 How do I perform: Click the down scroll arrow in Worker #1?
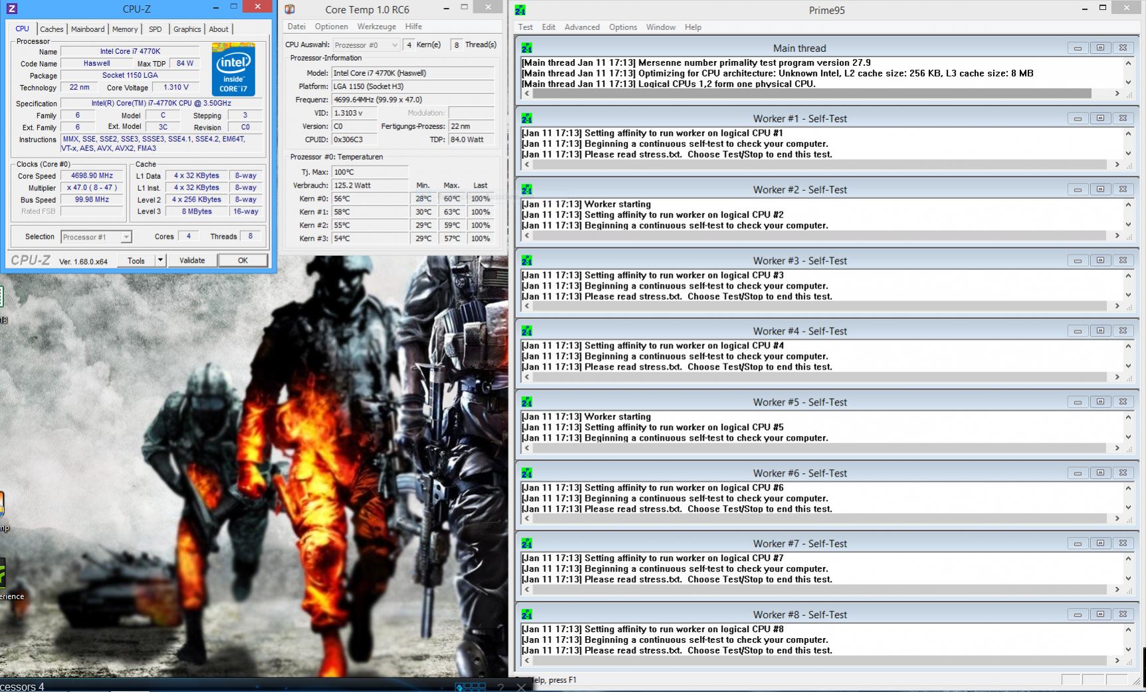pos(1128,154)
